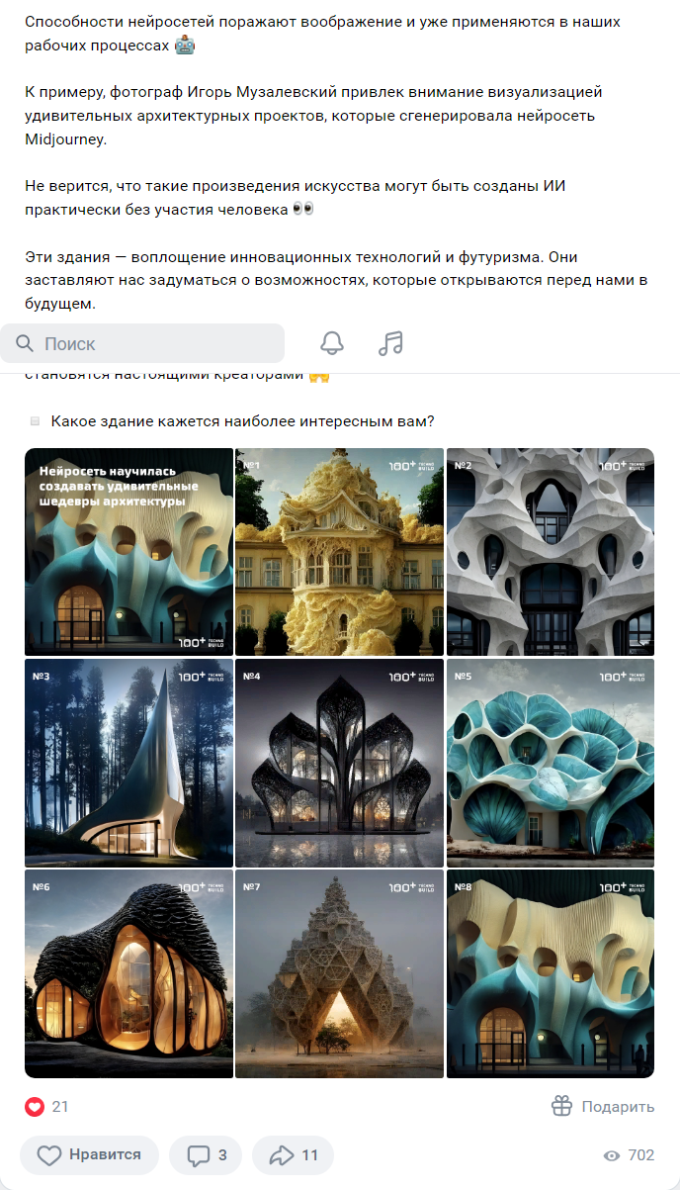Click the eye views counter icon
The image size is (680, 1190).
(x=612, y=1155)
